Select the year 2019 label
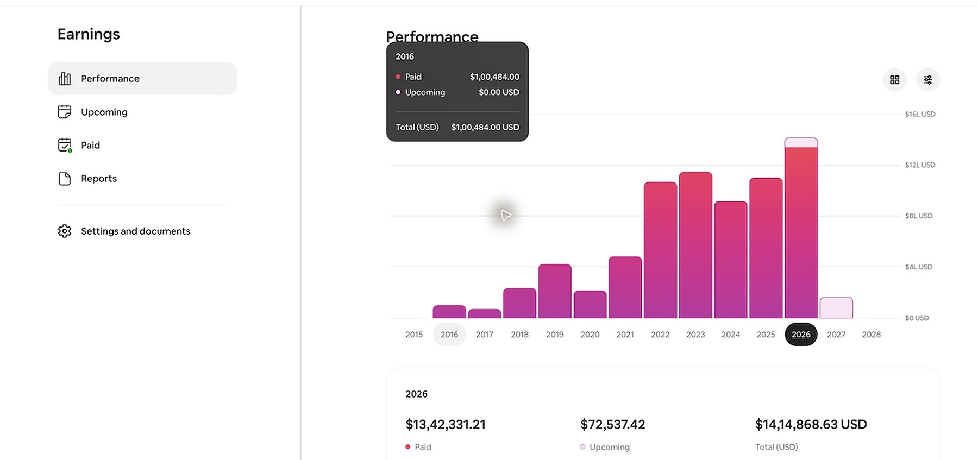978x460 pixels. [555, 335]
